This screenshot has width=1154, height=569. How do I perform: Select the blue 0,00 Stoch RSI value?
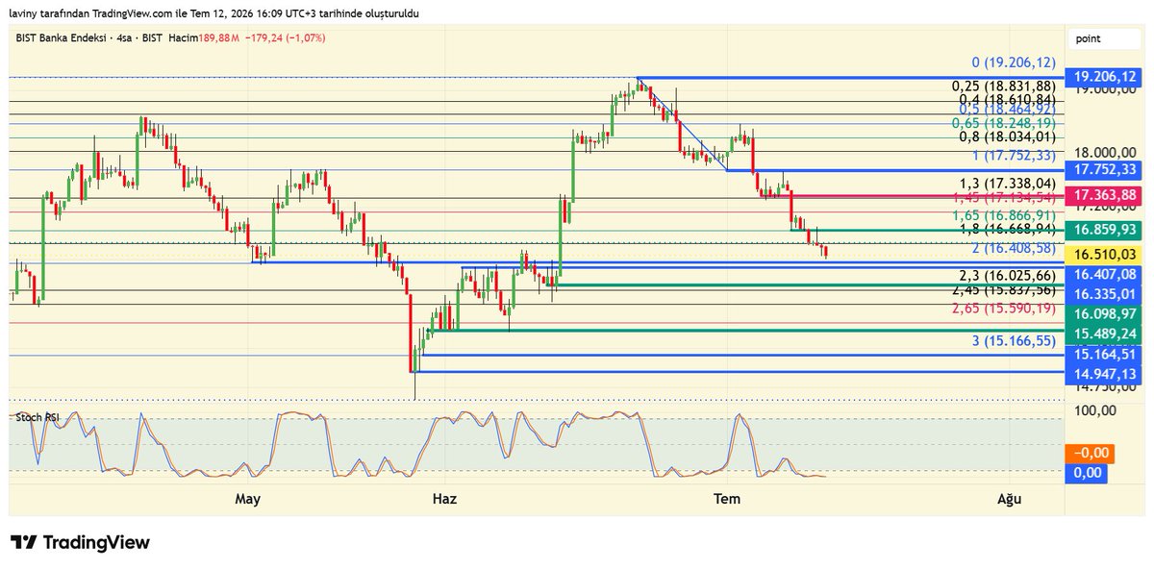[1087, 472]
